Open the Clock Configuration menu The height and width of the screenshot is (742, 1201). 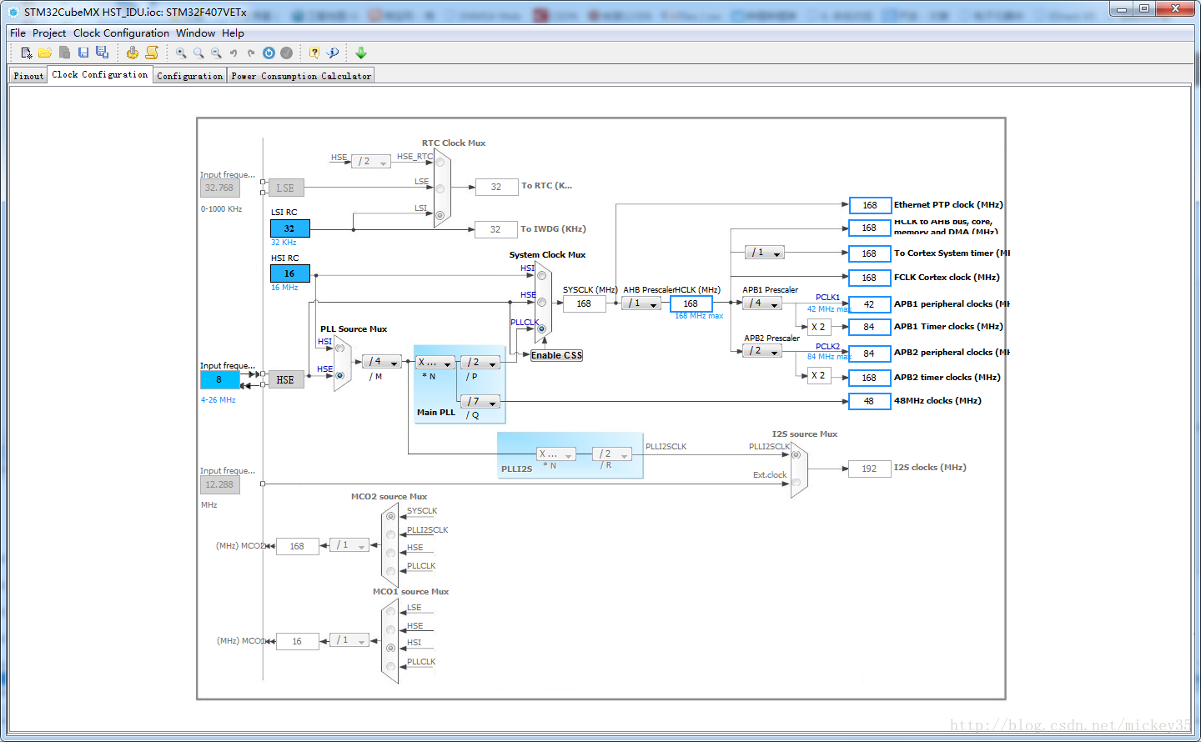(x=121, y=33)
